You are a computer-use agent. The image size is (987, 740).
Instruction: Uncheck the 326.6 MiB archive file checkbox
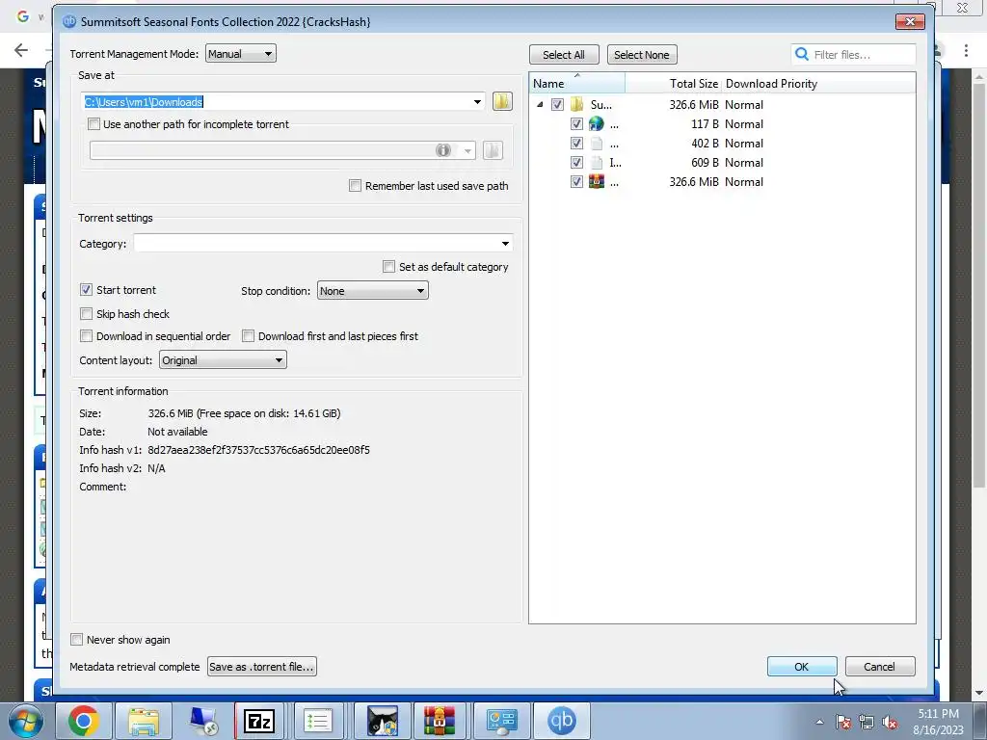click(x=576, y=182)
